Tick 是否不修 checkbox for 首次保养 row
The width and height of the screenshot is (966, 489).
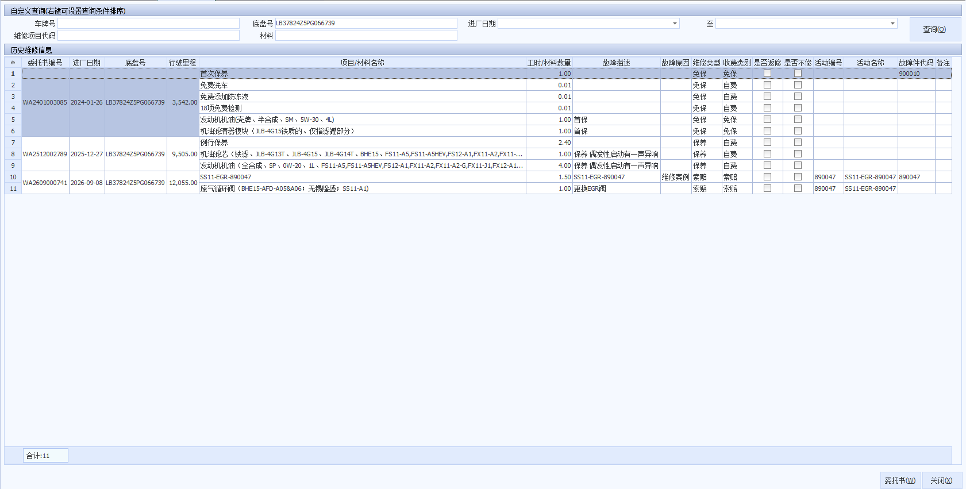[798, 74]
